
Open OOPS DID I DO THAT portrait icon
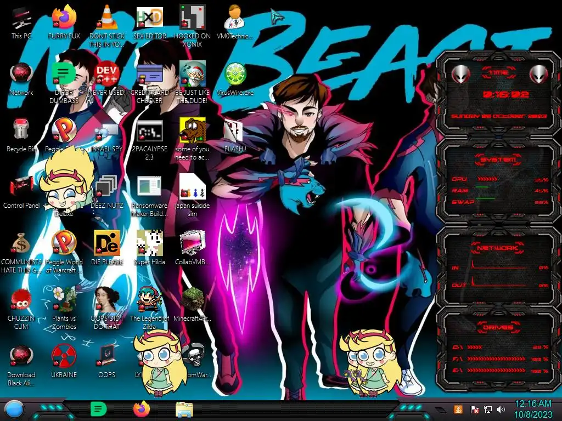point(107,309)
